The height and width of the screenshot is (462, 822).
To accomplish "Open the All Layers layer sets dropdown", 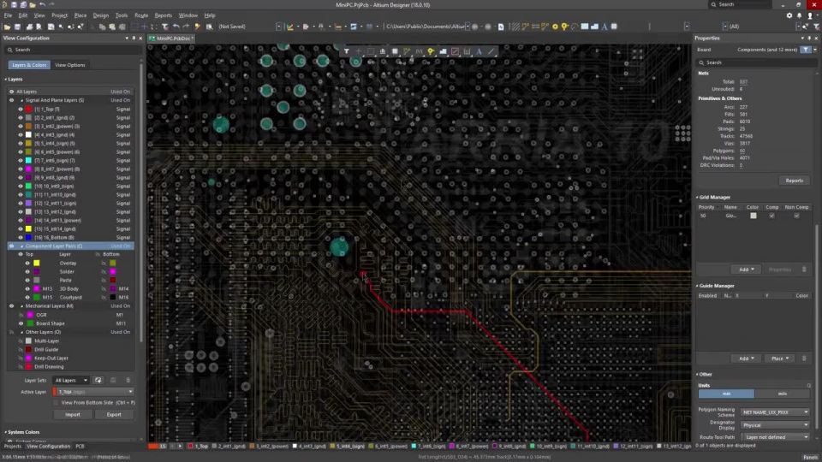I will [x=71, y=380].
